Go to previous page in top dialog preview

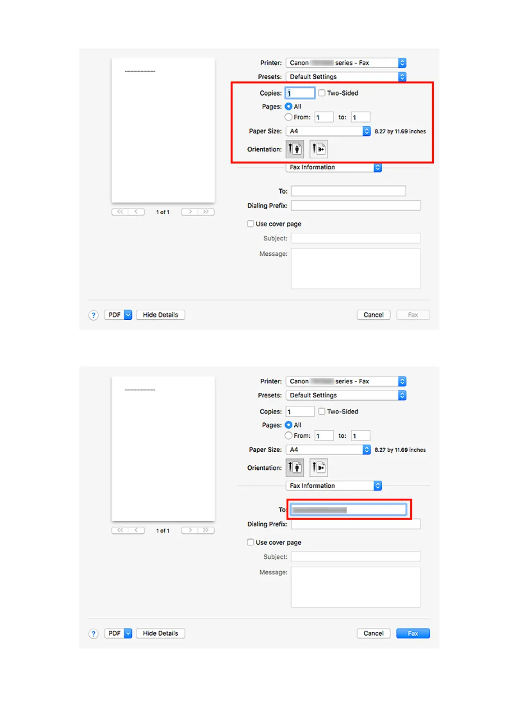pyautogui.click(x=136, y=212)
